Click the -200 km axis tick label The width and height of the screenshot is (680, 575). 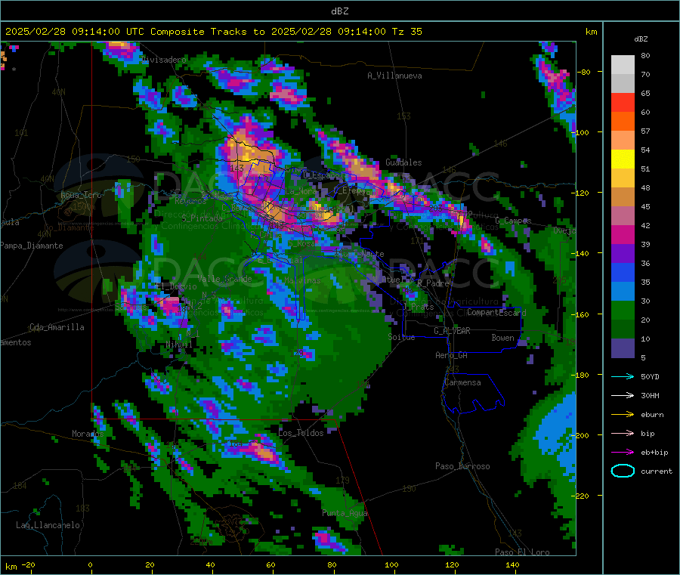(x=582, y=435)
